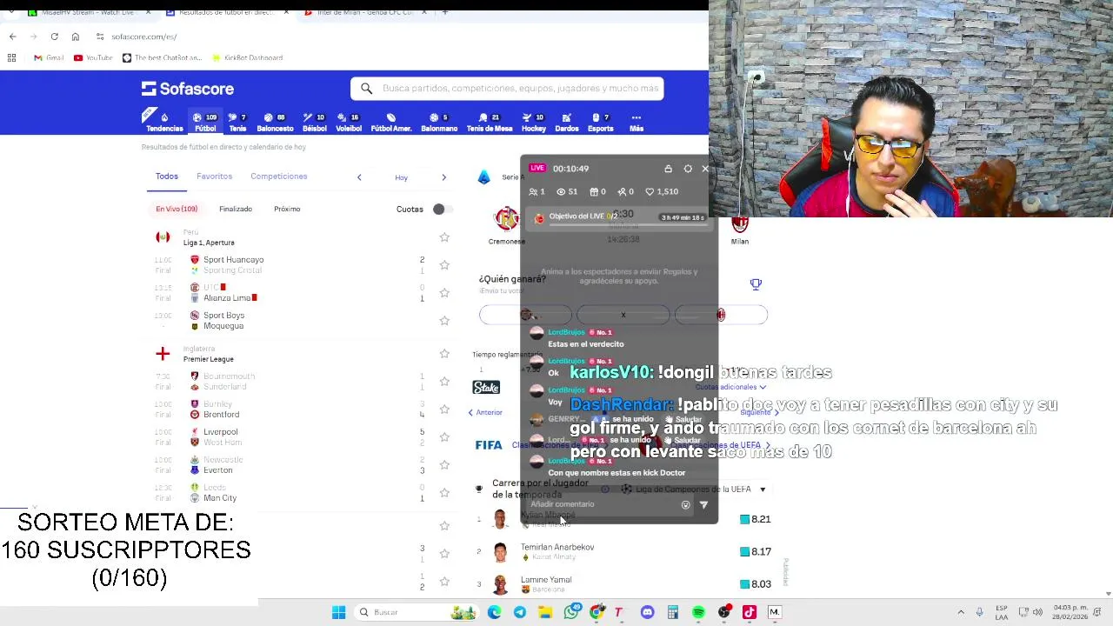Open the Tenis de Mesa category

tap(490, 122)
